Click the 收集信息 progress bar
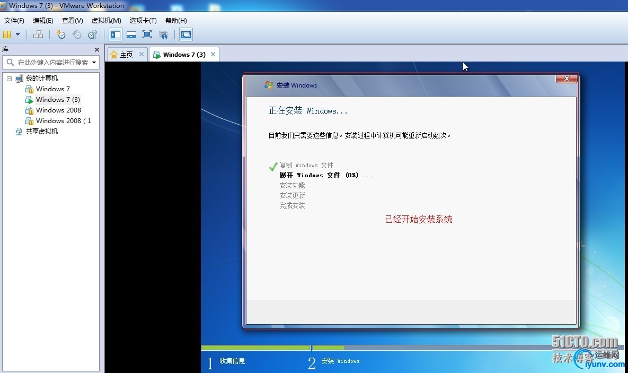This screenshot has height=373, width=628. [255, 348]
